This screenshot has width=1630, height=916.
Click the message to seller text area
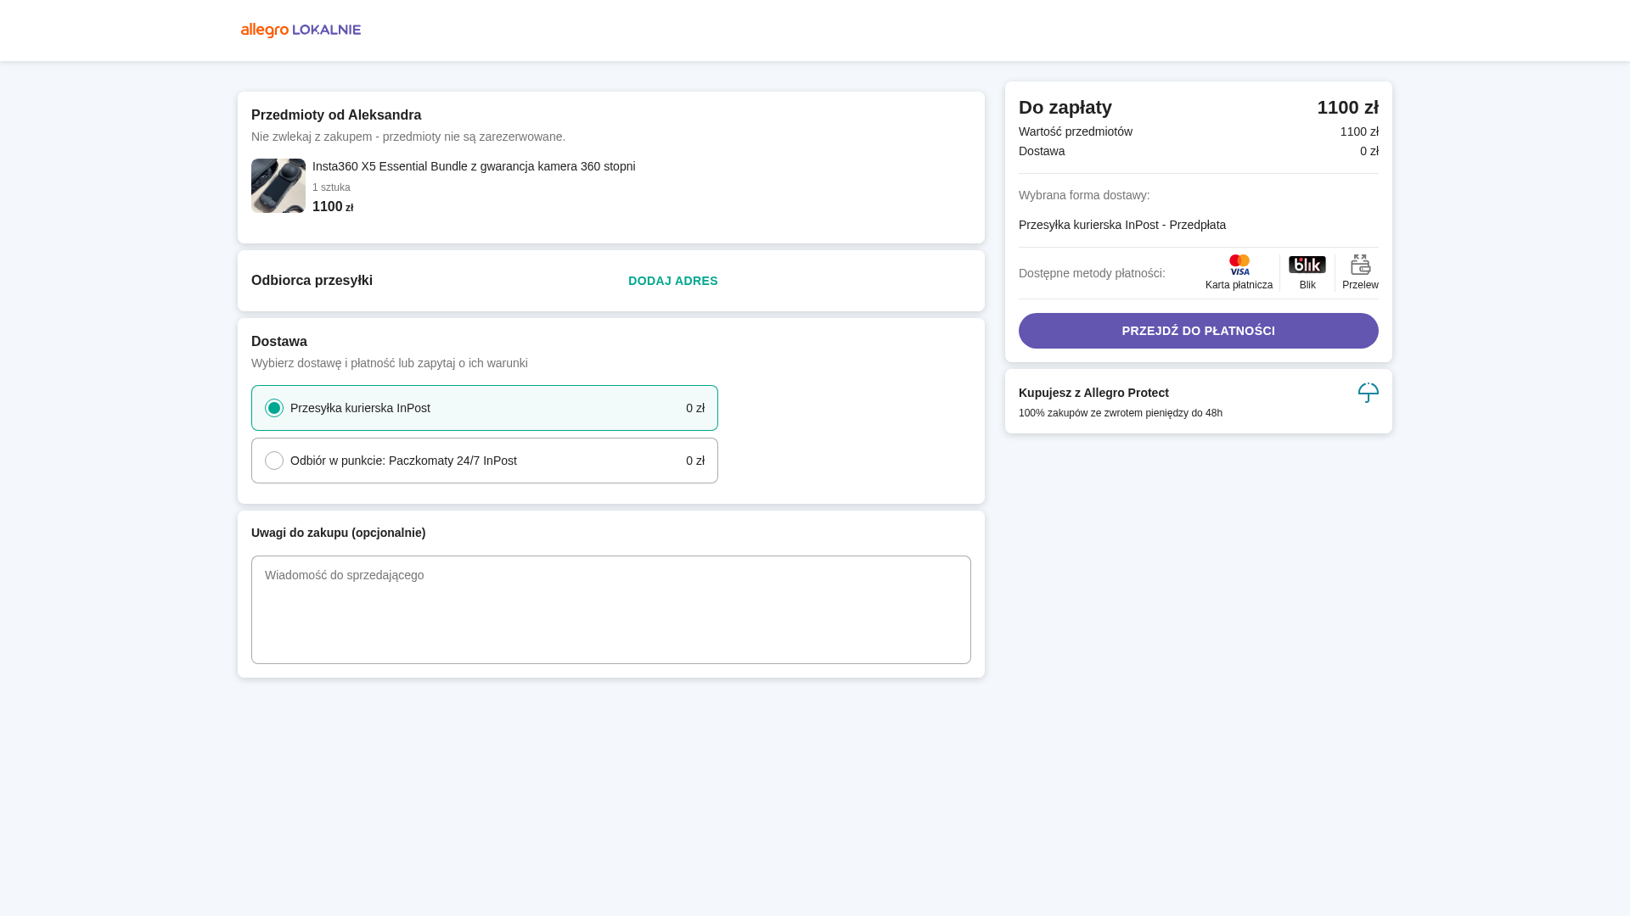[611, 610]
